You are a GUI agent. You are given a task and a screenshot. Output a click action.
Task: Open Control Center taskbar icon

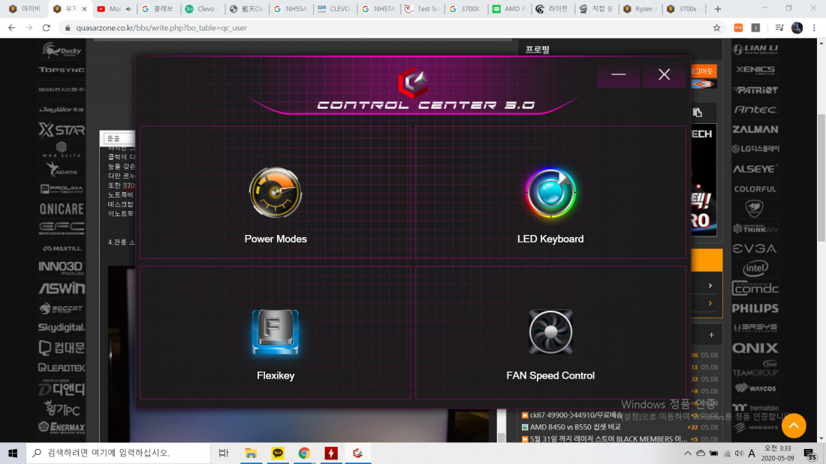[358, 453]
